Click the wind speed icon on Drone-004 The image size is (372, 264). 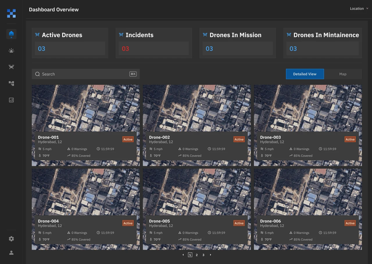(40, 233)
